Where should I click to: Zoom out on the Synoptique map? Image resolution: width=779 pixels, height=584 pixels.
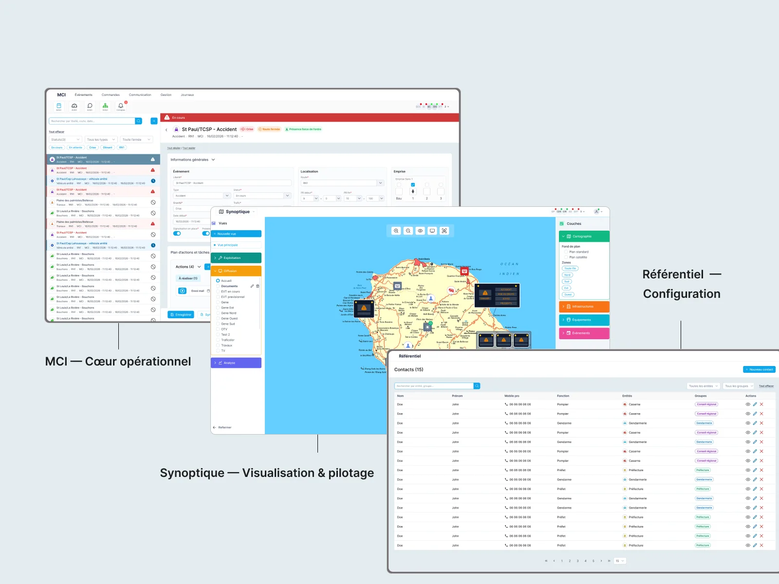(x=408, y=231)
